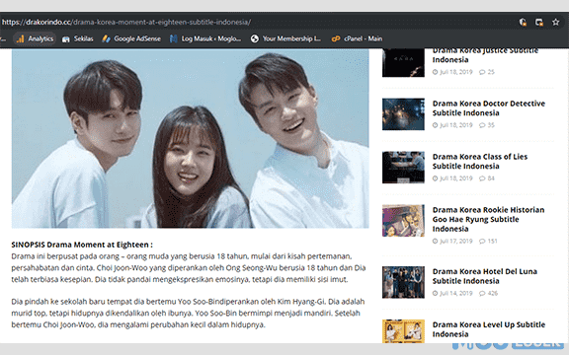
Task: Click the paragraph starting 'Drama ini berpusat'
Action: pos(189,268)
